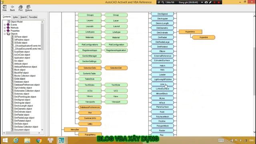The width and height of the screenshot is (256, 144).
Task: Switch to the Search tab
Action: coord(24,17)
